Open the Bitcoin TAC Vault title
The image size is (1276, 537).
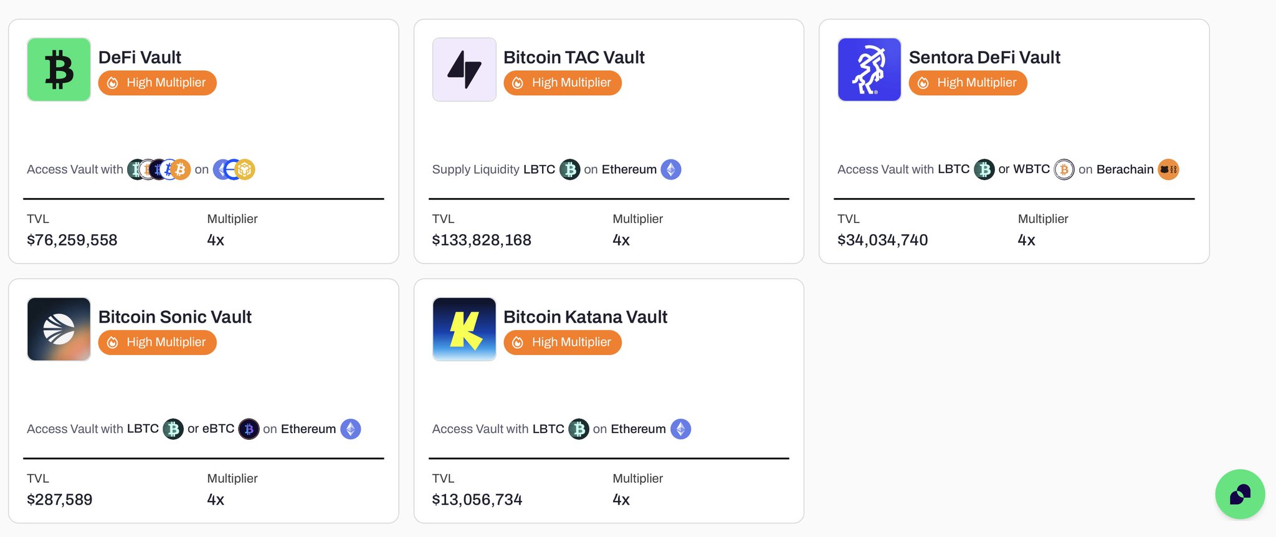tap(573, 57)
